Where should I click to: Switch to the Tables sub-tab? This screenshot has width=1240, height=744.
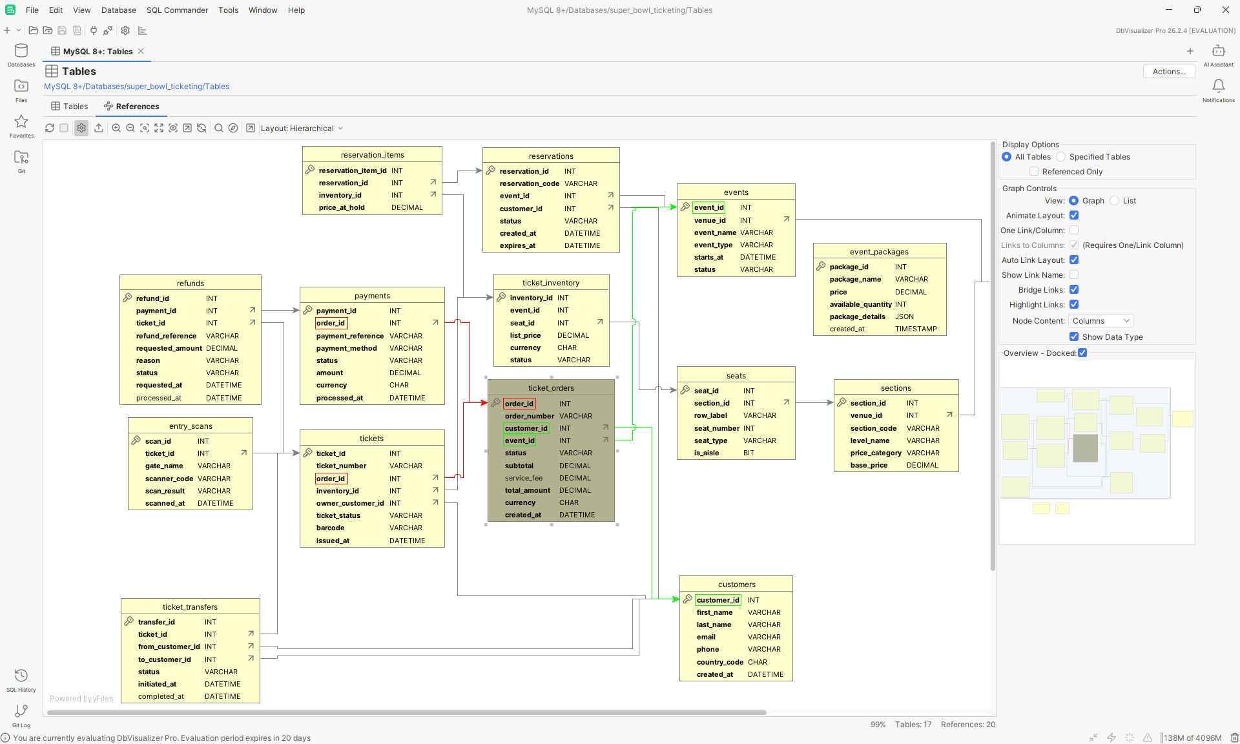(x=70, y=107)
